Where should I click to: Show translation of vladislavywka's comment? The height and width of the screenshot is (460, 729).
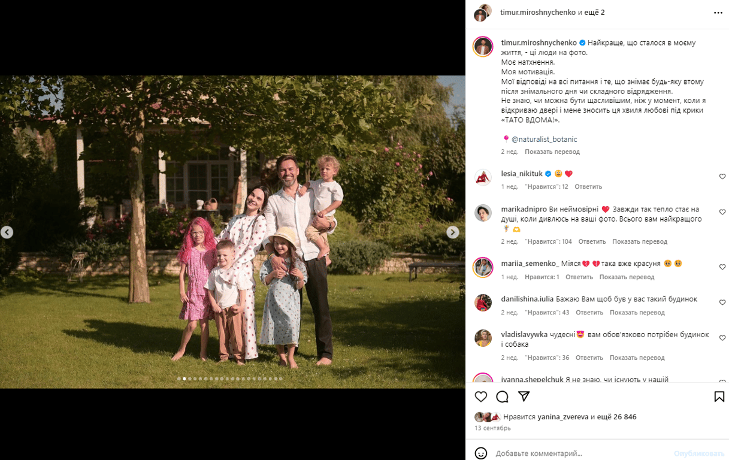click(637, 358)
